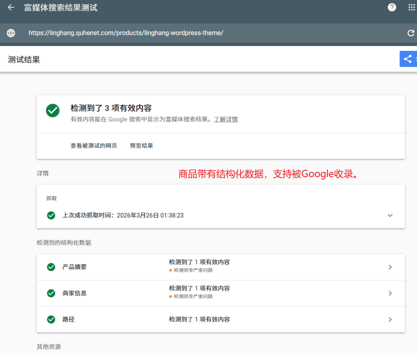Click the blue share button
Viewport: 417px width, 355px height.
[408, 59]
